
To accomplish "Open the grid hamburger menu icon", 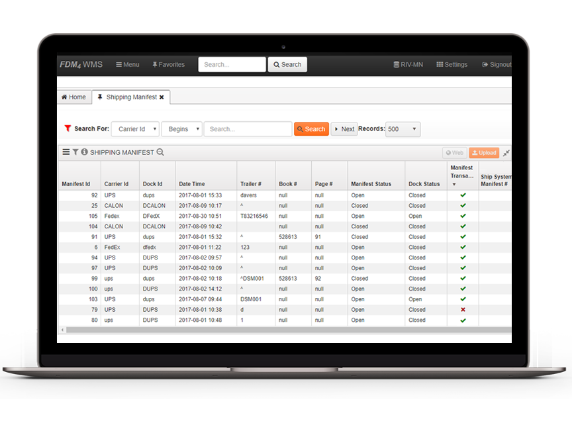I will point(66,152).
